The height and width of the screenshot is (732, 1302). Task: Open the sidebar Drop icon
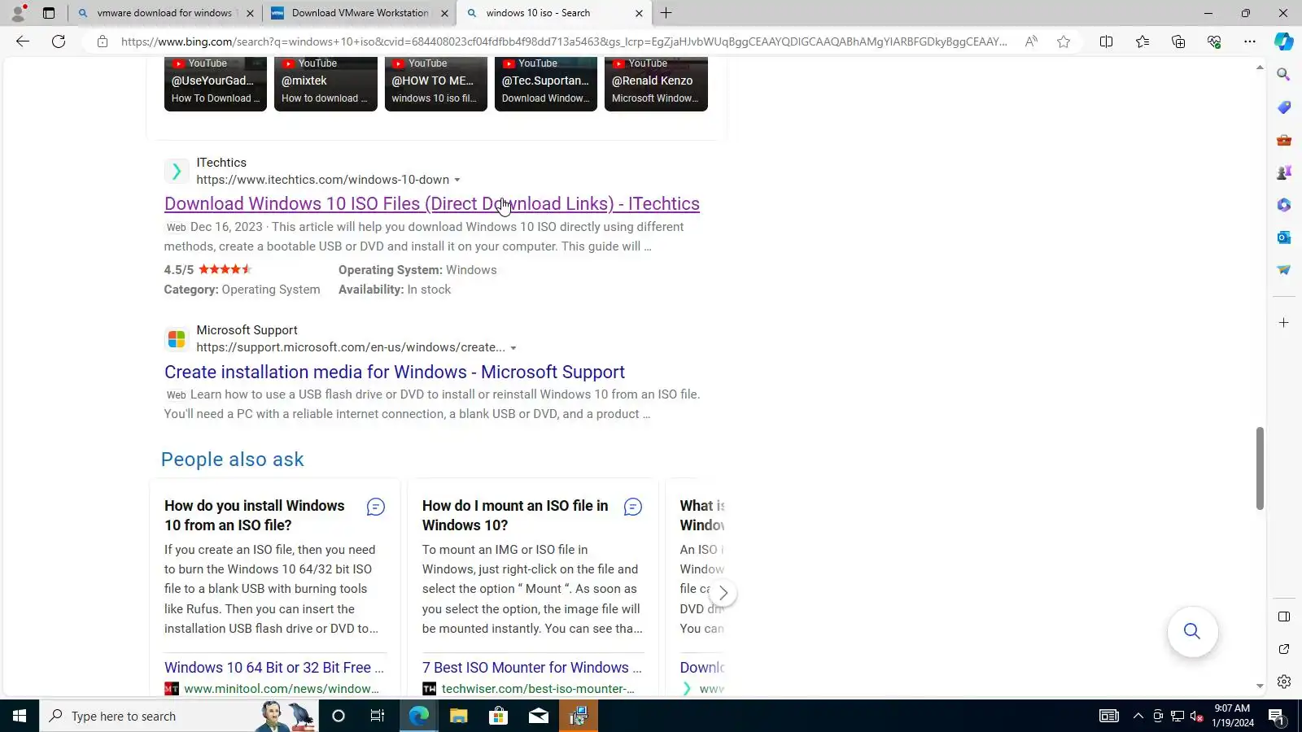pos(1284,270)
